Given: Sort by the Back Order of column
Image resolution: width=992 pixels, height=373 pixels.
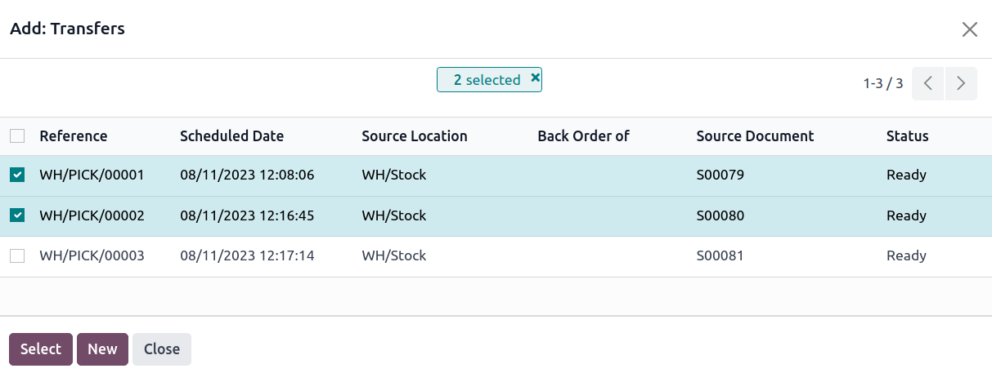Looking at the screenshot, I should [x=583, y=136].
